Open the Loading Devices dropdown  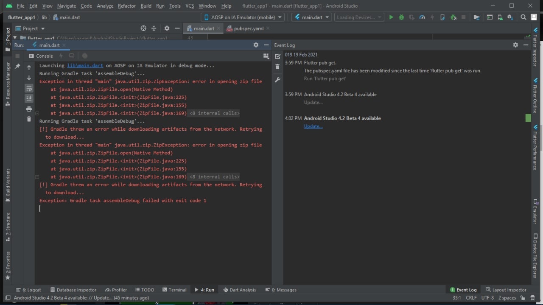click(x=359, y=17)
